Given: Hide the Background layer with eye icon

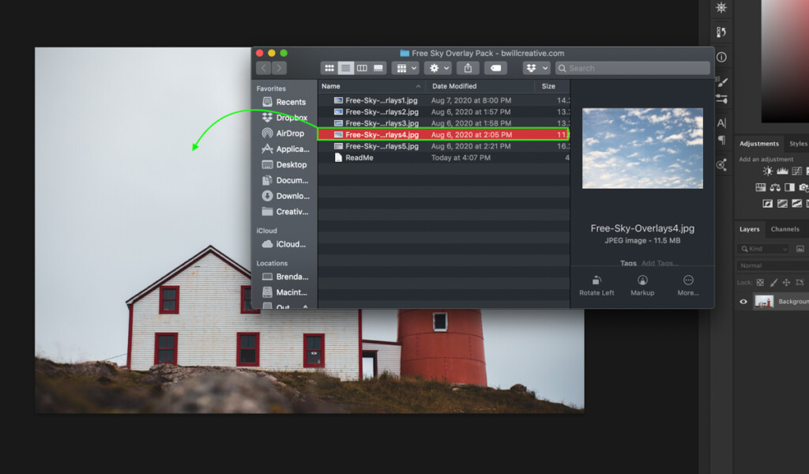Looking at the screenshot, I should [743, 301].
